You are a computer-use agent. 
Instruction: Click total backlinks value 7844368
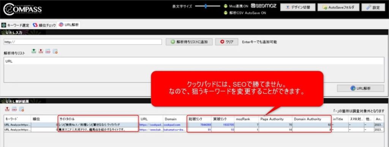(206, 125)
